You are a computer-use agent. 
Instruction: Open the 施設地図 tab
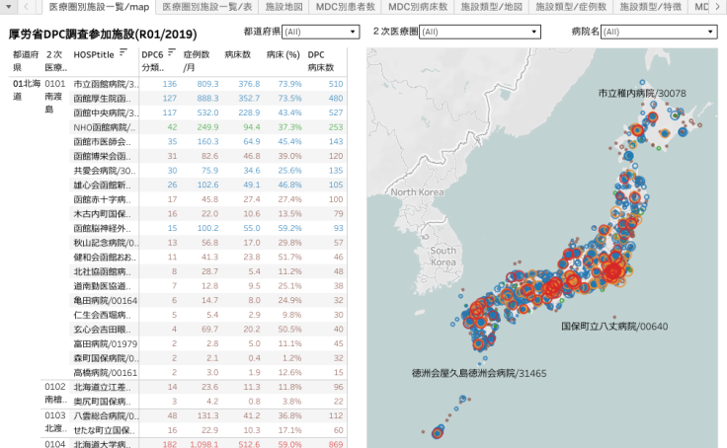coord(285,7)
